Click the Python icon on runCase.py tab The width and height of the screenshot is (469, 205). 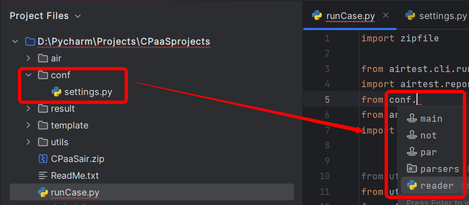(317, 16)
